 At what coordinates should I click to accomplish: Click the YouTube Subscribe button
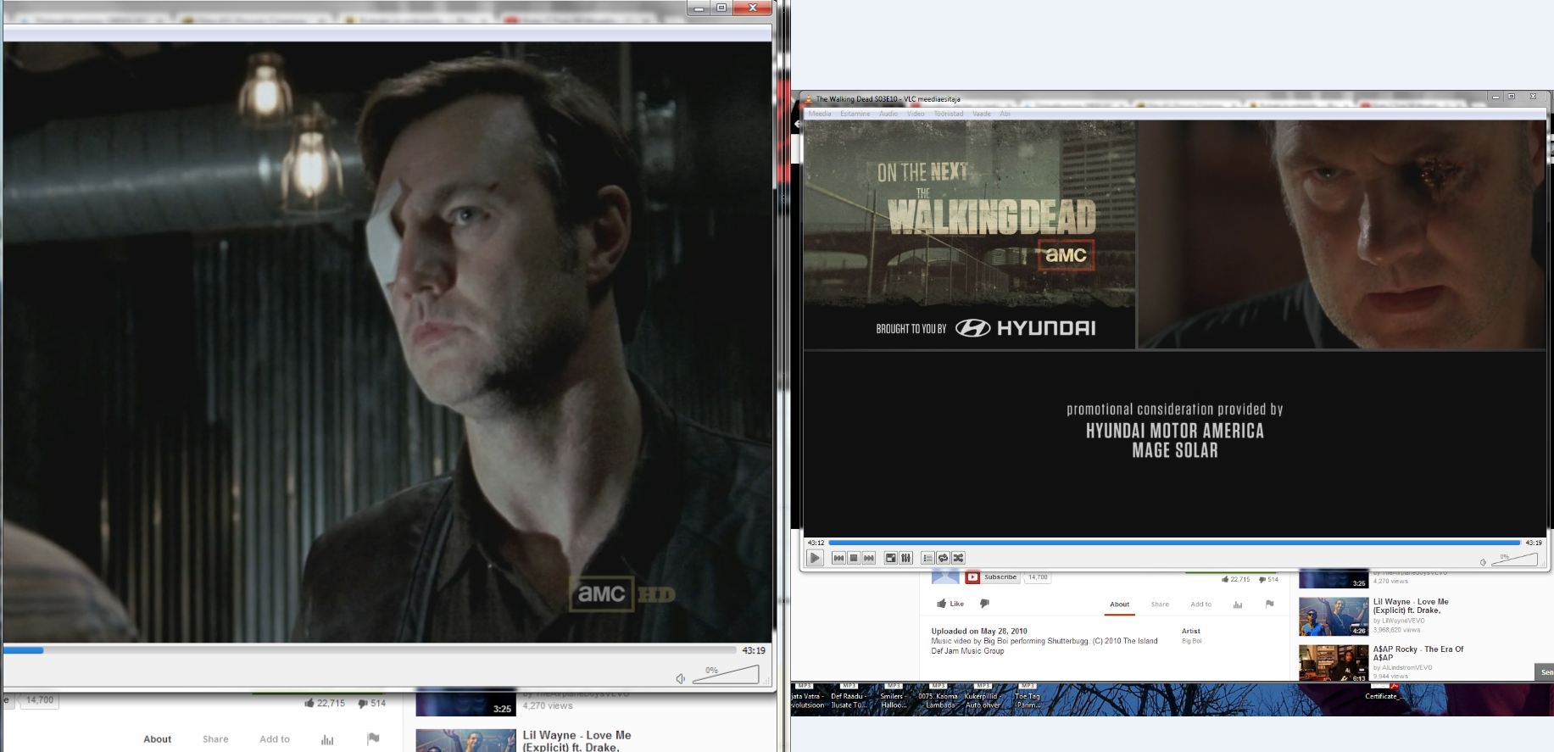pos(993,577)
